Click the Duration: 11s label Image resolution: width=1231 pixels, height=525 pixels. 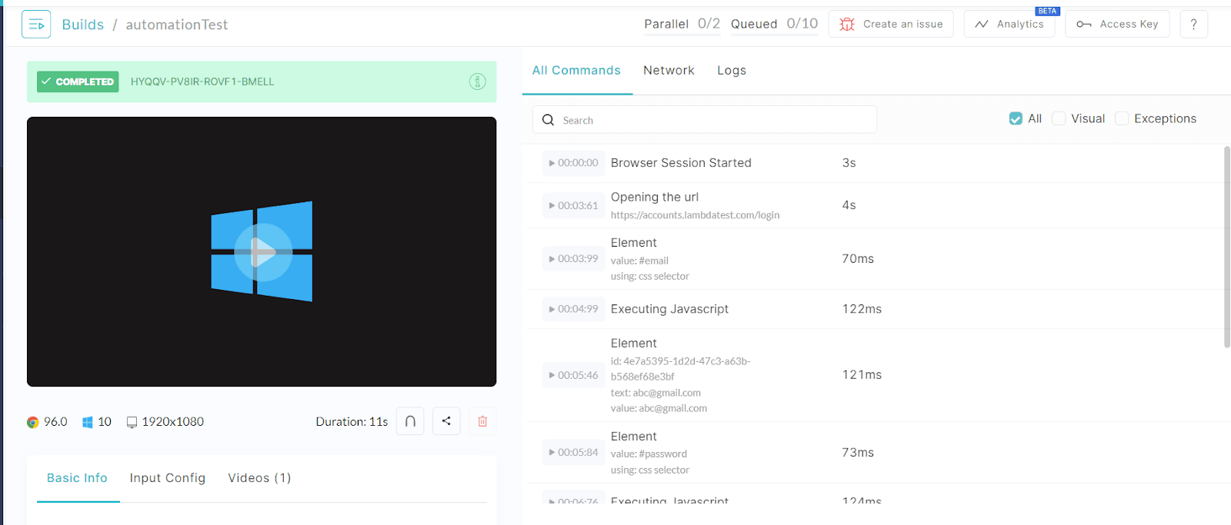pyautogui.click(x=352, y=422)
